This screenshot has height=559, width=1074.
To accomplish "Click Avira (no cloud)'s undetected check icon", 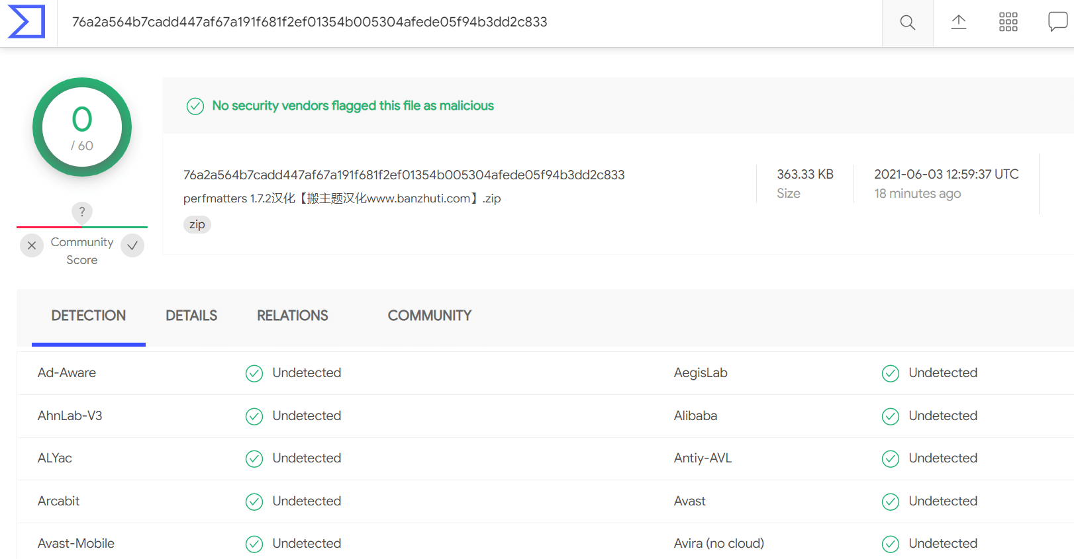I will 891,544.
